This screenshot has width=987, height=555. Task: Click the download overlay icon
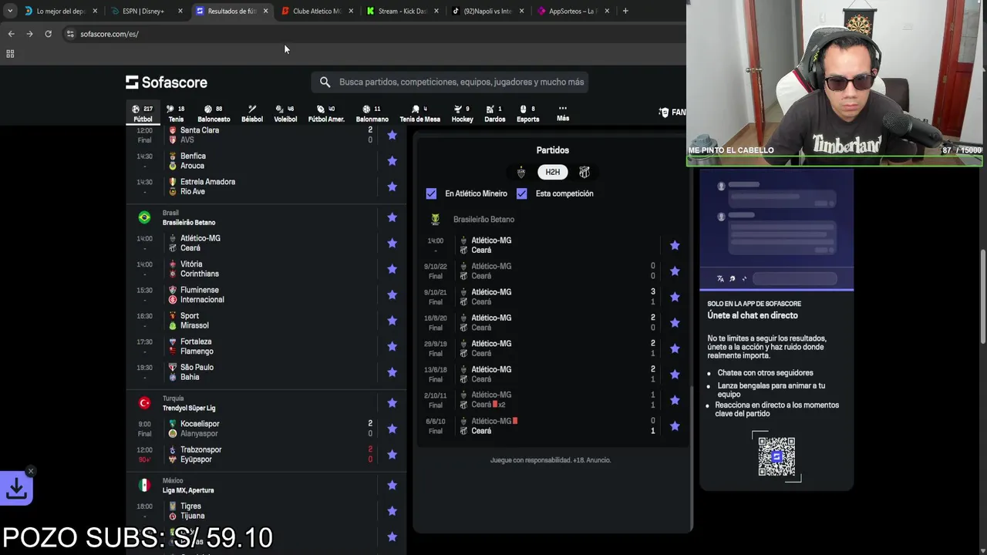[16, 489]
